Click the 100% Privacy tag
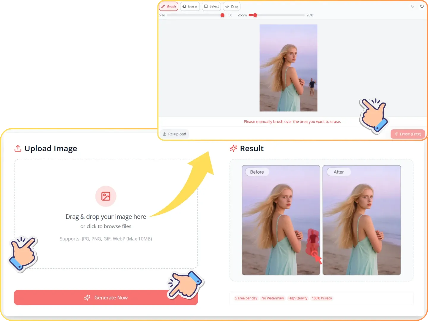Image resolution: width=428 pixels, height=321 pixels. tap(322, 298)
